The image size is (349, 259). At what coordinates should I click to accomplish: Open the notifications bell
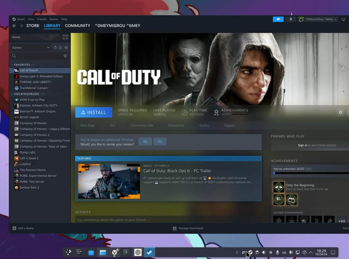click(291, 19)
